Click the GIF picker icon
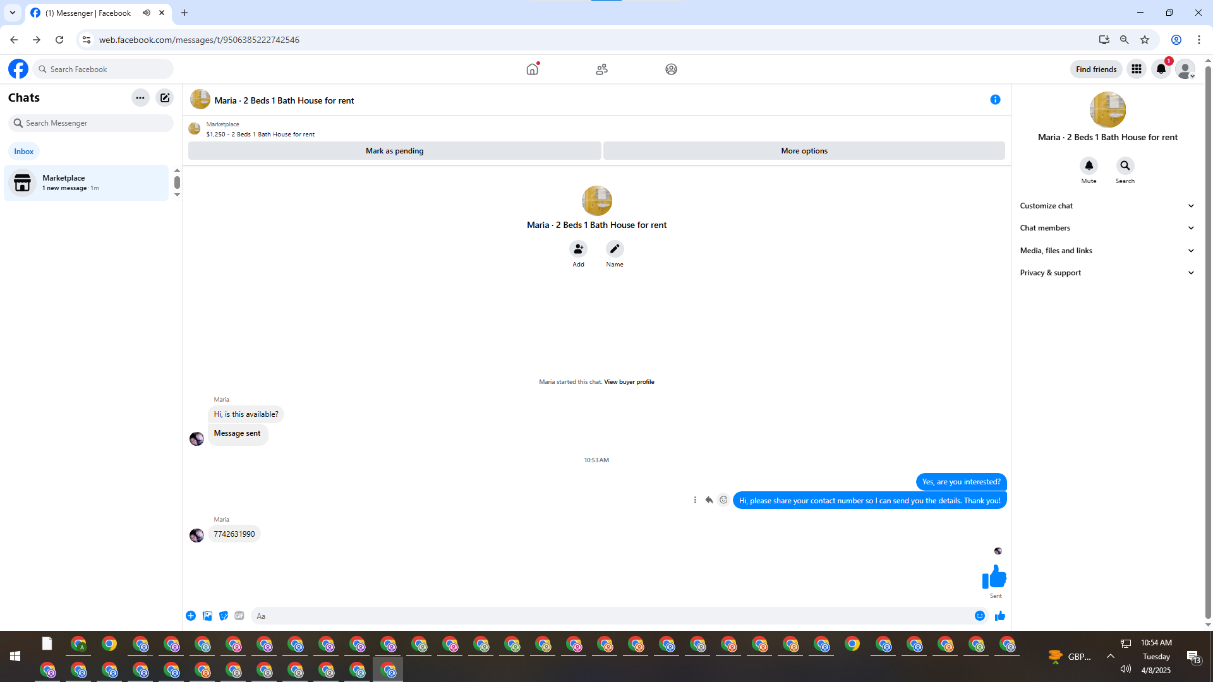The image size is (1213, 682). point(239,616)
